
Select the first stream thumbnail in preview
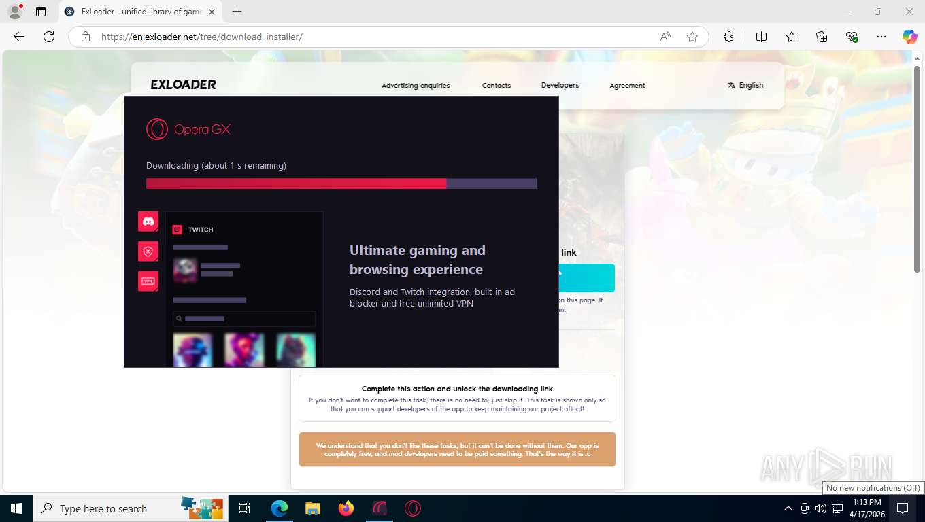(x=192, y=350)
